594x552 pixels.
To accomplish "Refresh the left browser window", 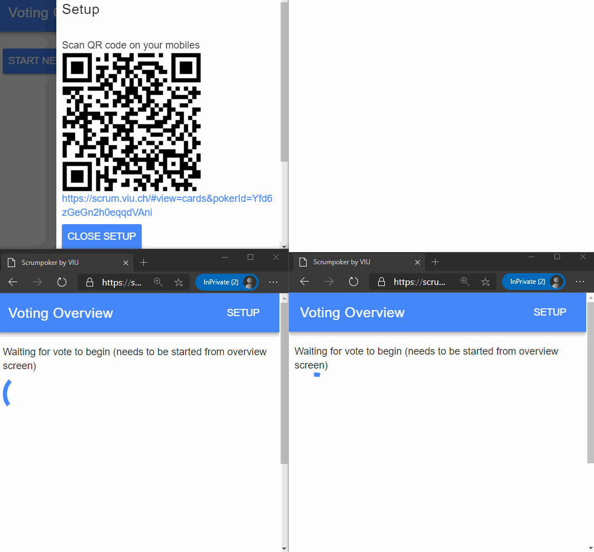I will coord(62,282).
